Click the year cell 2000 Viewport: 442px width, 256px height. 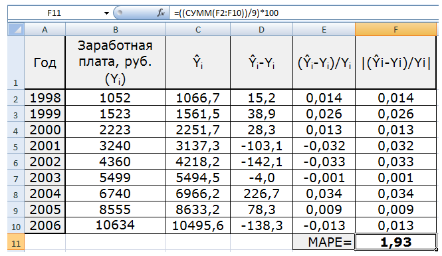pos(45,130)
